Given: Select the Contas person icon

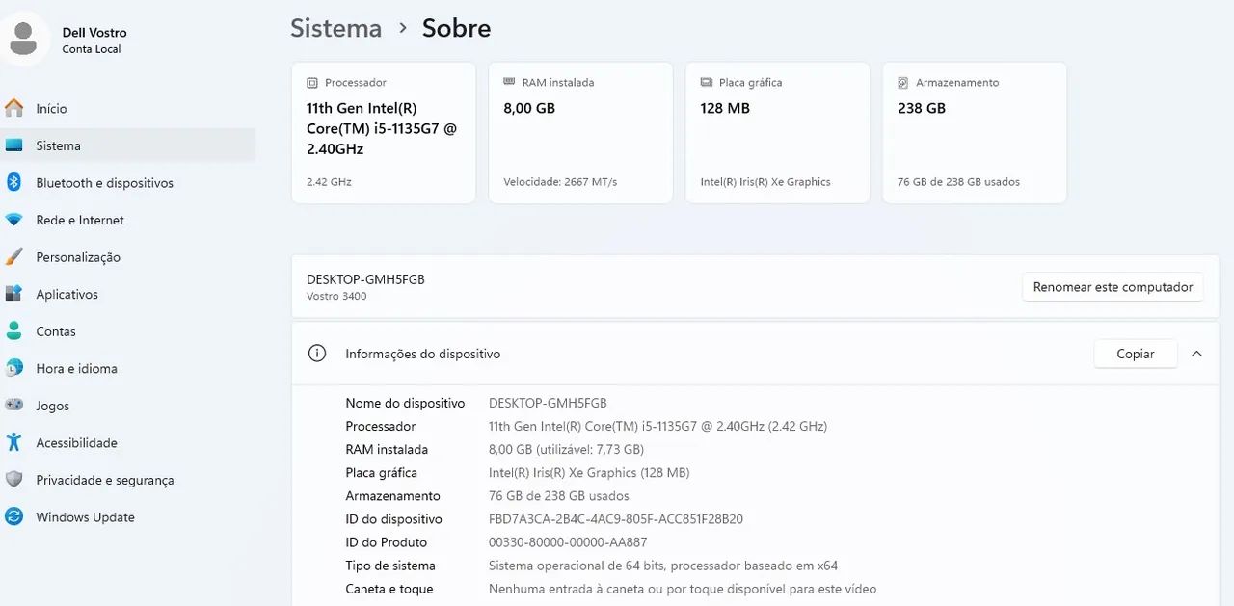Looking at the screenshot, I should click(14, 331).
